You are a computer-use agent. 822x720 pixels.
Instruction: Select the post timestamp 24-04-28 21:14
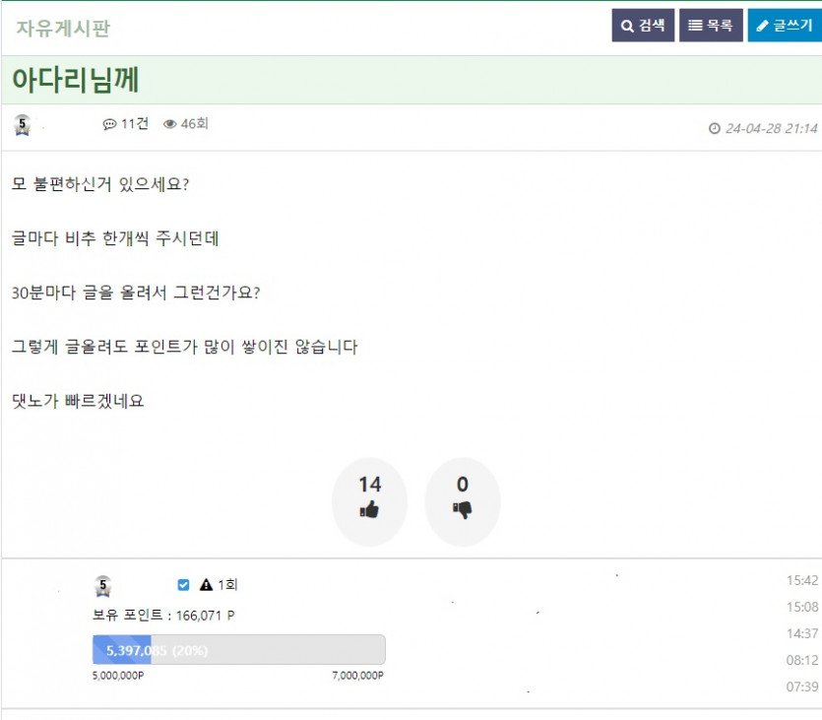pos(771,128)
